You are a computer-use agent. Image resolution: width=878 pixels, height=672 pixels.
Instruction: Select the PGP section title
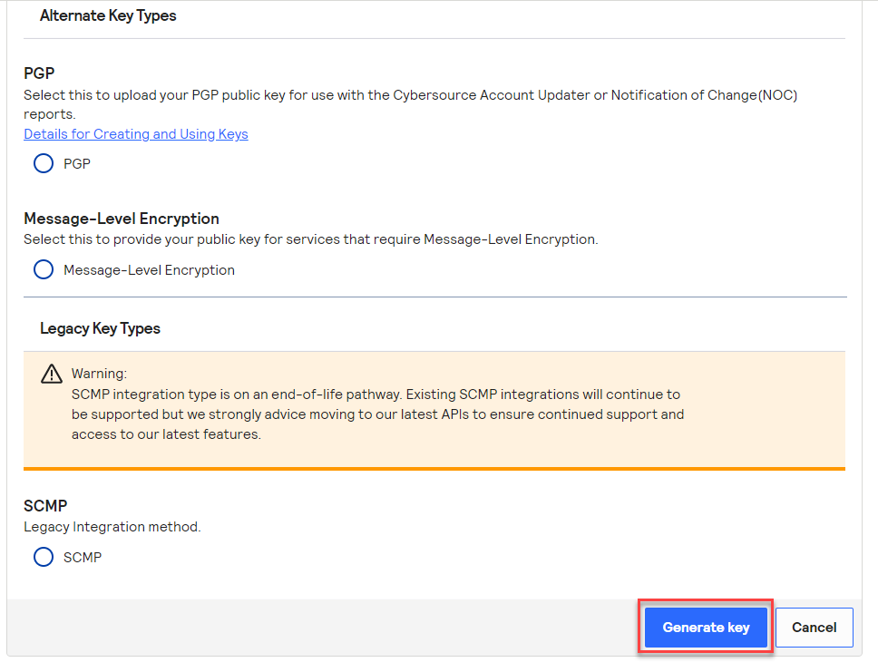(38, 73)
